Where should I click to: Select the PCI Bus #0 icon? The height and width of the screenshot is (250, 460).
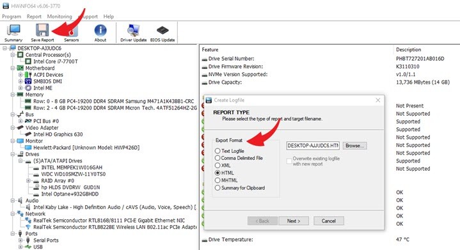28,121
